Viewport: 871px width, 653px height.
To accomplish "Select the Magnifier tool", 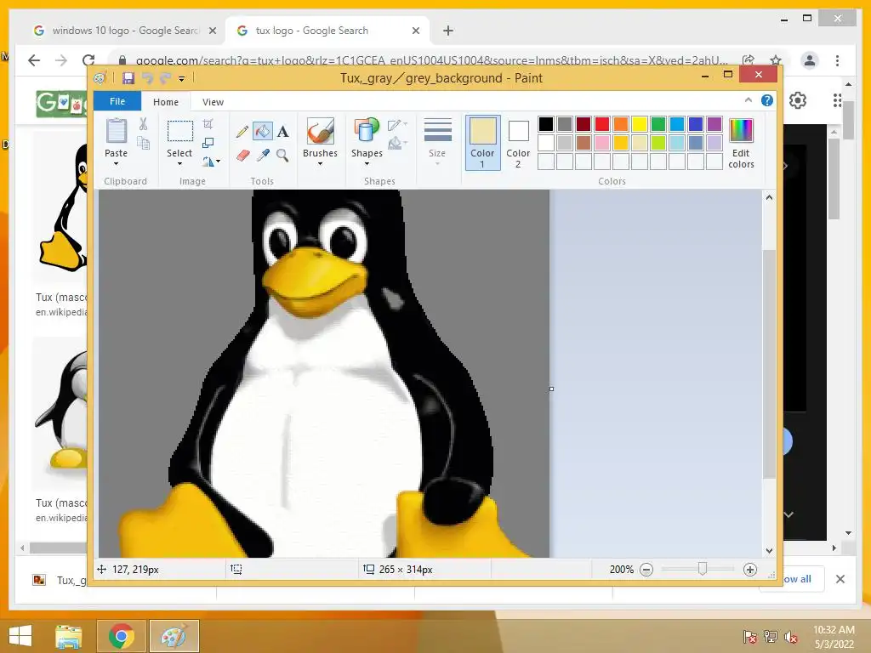I will pyautogui.click(x=282, y=155).
